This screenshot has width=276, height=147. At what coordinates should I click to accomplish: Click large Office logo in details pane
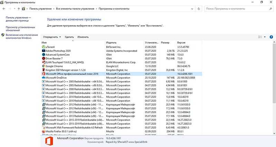(49, 141)
